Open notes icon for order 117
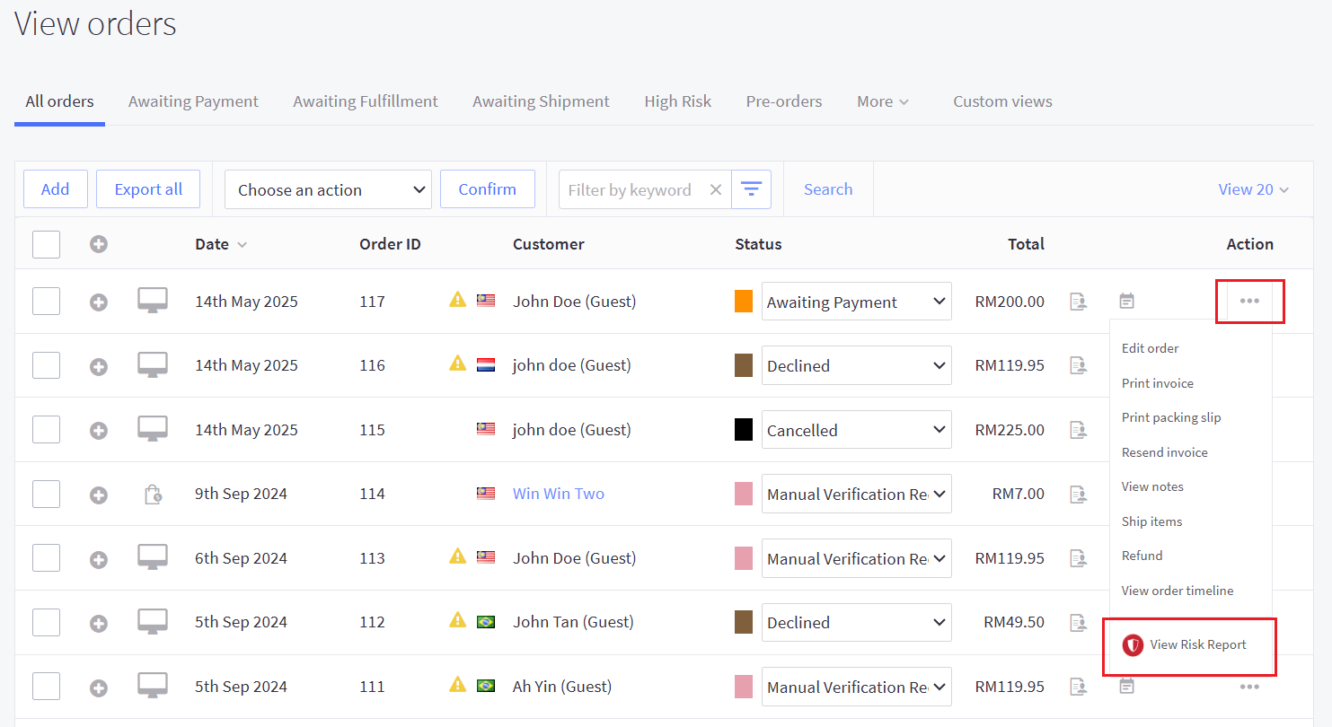The width and height of the screenshot is (1332, 727). (x=1126, y=301)
